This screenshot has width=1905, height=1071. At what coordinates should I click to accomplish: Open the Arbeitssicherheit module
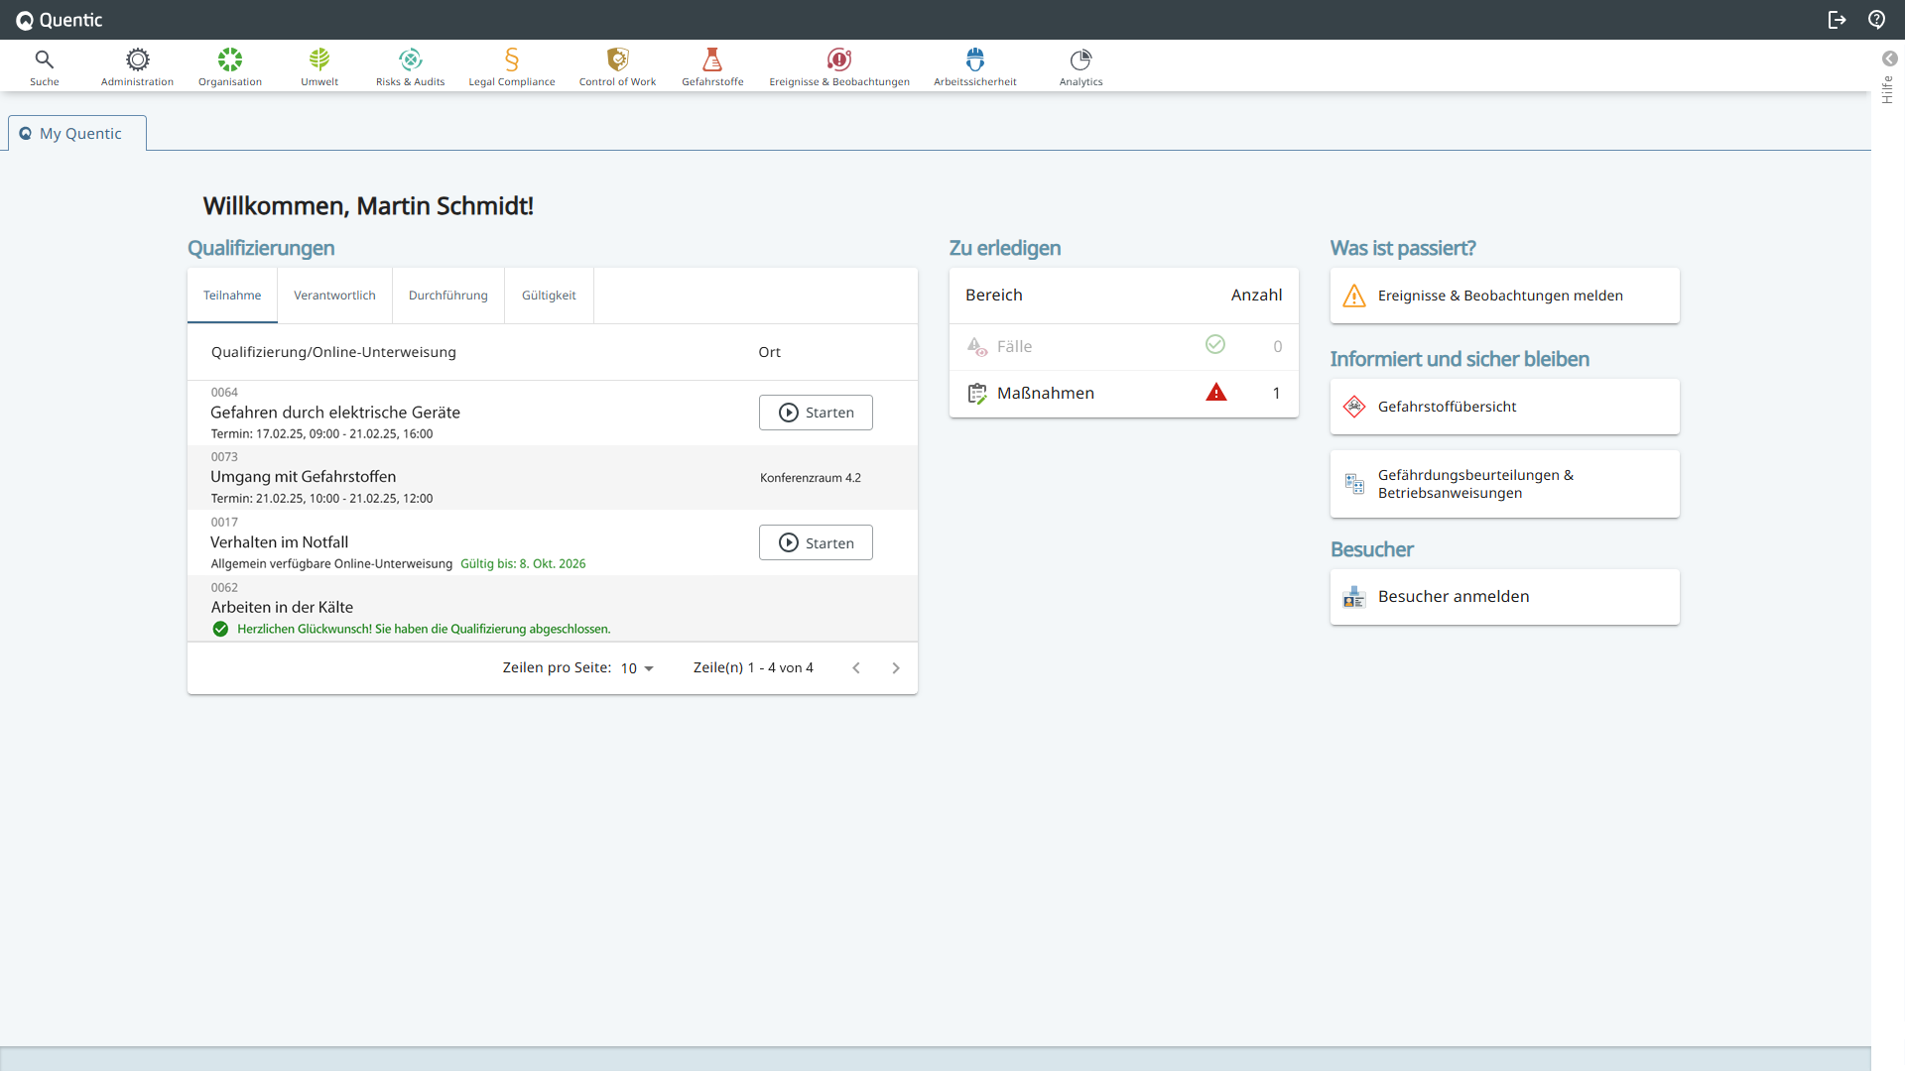pyautogui.click(x=975, y=66)
